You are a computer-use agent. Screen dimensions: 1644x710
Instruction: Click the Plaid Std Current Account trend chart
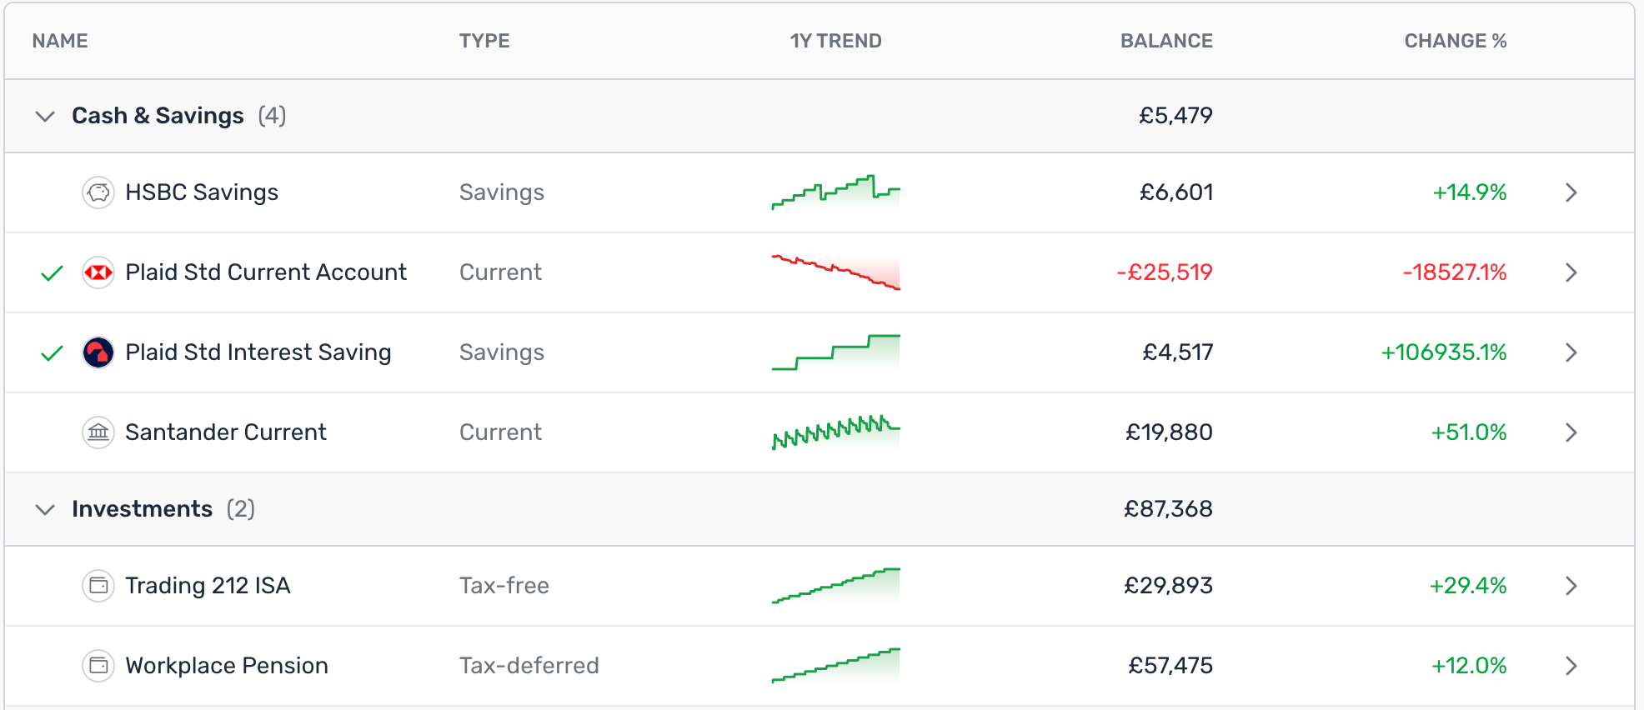point(835,272)
